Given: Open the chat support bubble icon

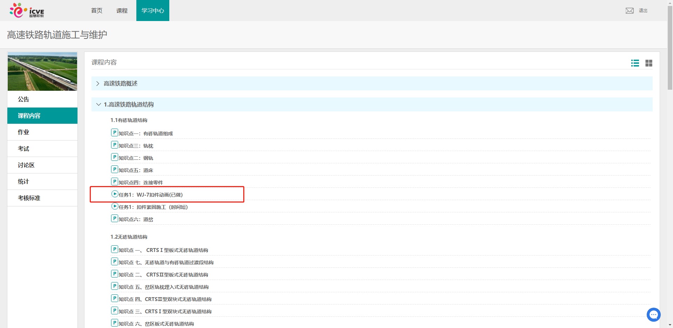Looking at the screenshot, I should tap(653, 315).
